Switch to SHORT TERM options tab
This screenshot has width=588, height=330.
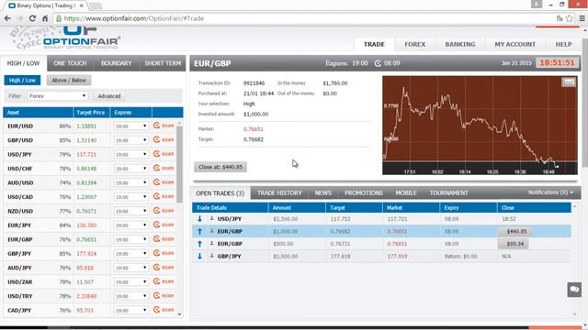coord(163,63)
